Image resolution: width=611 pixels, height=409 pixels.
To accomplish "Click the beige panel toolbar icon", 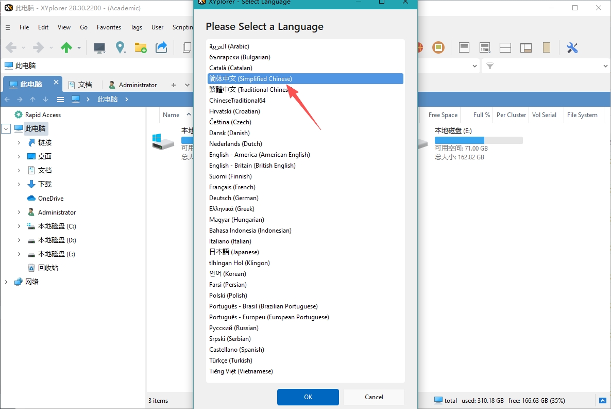I will [x=547, y=47].
